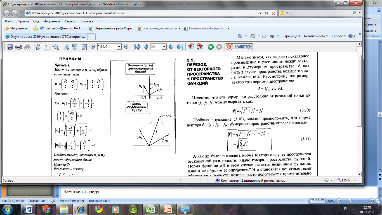382x215 pixels.
Task: Open Find with the binoculars icon
Action: [x=27, y=47]
